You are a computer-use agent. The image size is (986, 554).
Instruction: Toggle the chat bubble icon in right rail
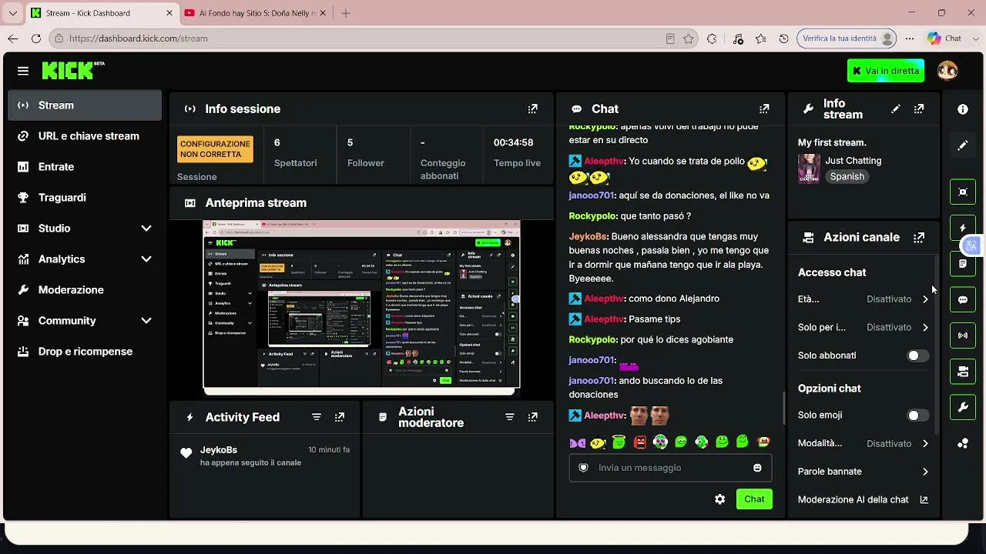coord(963,299)
